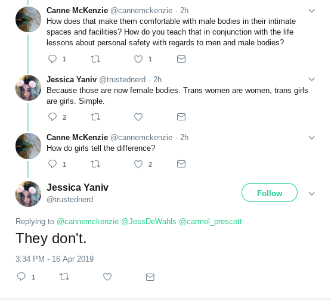Reply to 'How do girls tell the difference?'
Image resolution: width=331 pixels, height=301 pixels.
(52, 164)
